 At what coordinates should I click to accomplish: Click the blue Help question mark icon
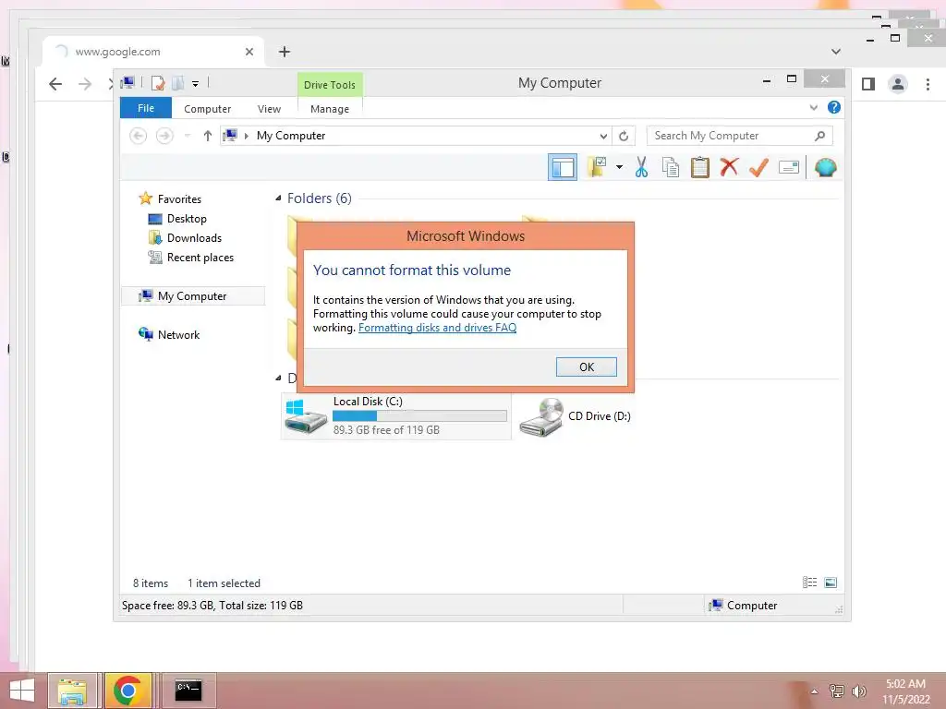pos(834,107)
